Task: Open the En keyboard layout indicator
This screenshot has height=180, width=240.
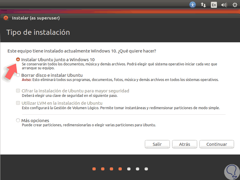Action: [x=214, y=5]
